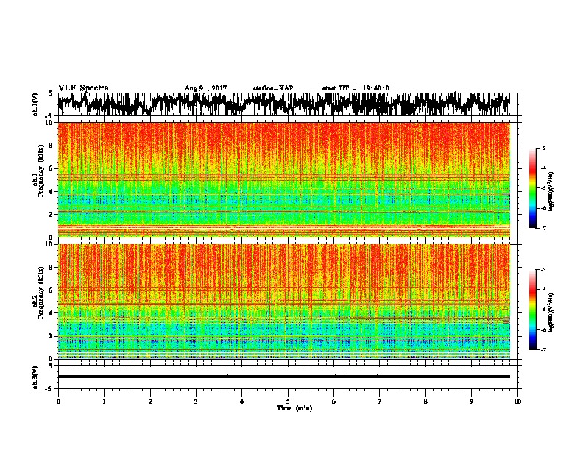Click the "Time (min)" x-axis label
583x450 pixels.
pyautogui.click(x=294, y=408)
